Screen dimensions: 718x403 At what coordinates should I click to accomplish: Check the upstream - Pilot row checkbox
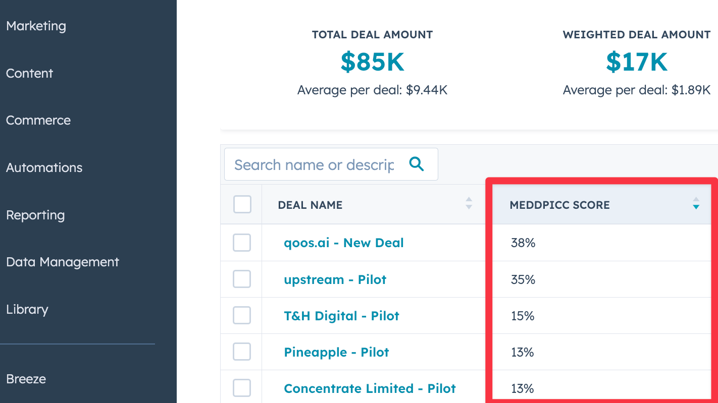pyautogui.click(x=242, y=279)
